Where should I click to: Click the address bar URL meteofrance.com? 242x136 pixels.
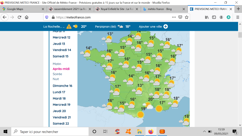(74, 17)
